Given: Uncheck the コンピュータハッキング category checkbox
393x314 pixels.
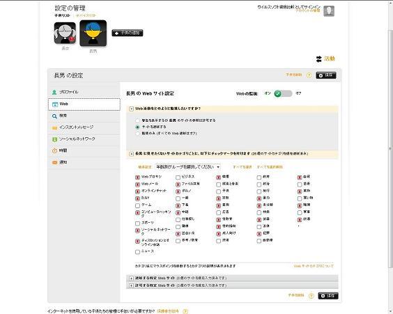Looking at the screenshot, I should (137, 212).
